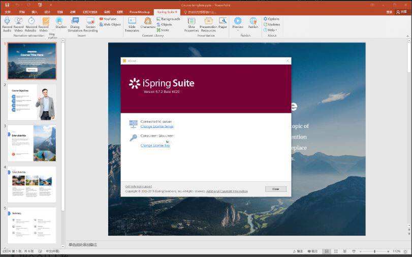Close About dialog with X icon

(288, 61)
